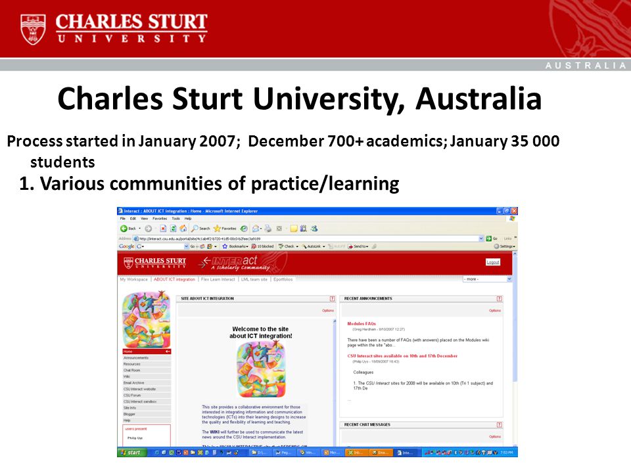631x473 pixels.
Task: Click the help icon of Site About ICT Integration panel
Action: coord(333,298)
